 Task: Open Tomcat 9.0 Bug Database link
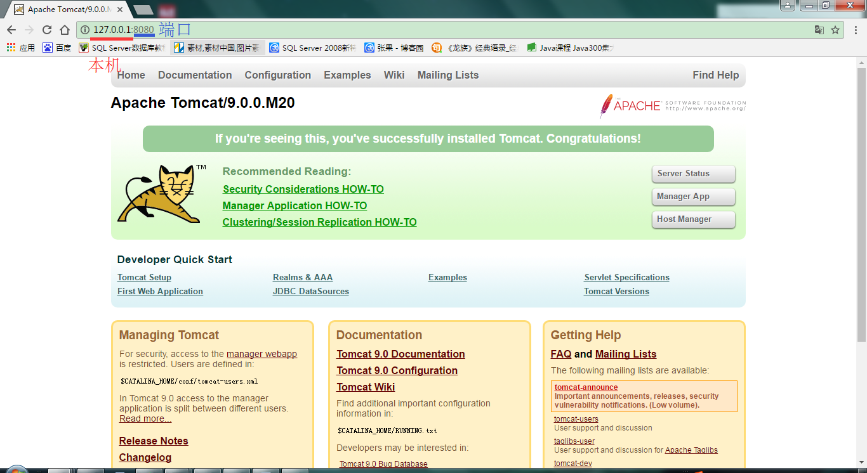point(383,464)
